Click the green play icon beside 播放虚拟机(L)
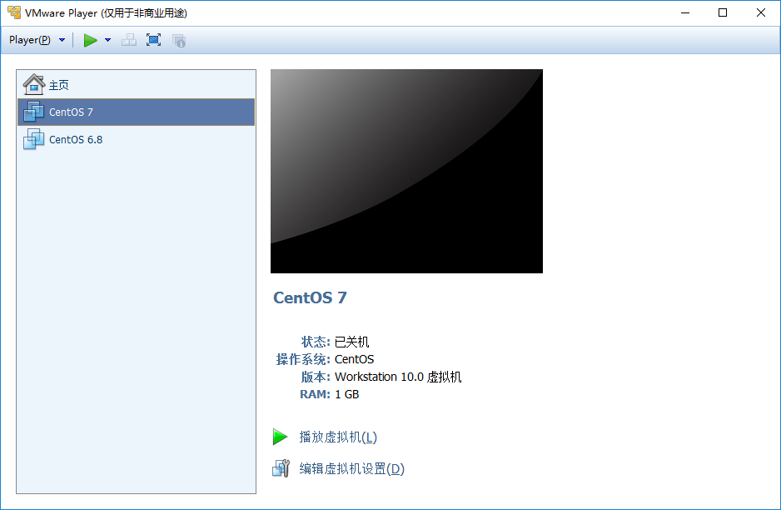781x510 pixels. [281, 436]
